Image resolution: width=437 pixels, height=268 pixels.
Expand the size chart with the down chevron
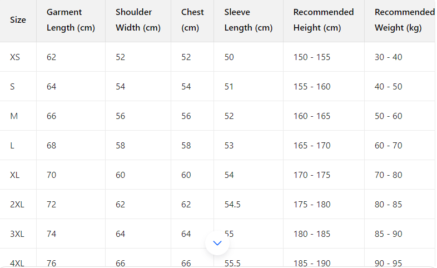[217, 243]
